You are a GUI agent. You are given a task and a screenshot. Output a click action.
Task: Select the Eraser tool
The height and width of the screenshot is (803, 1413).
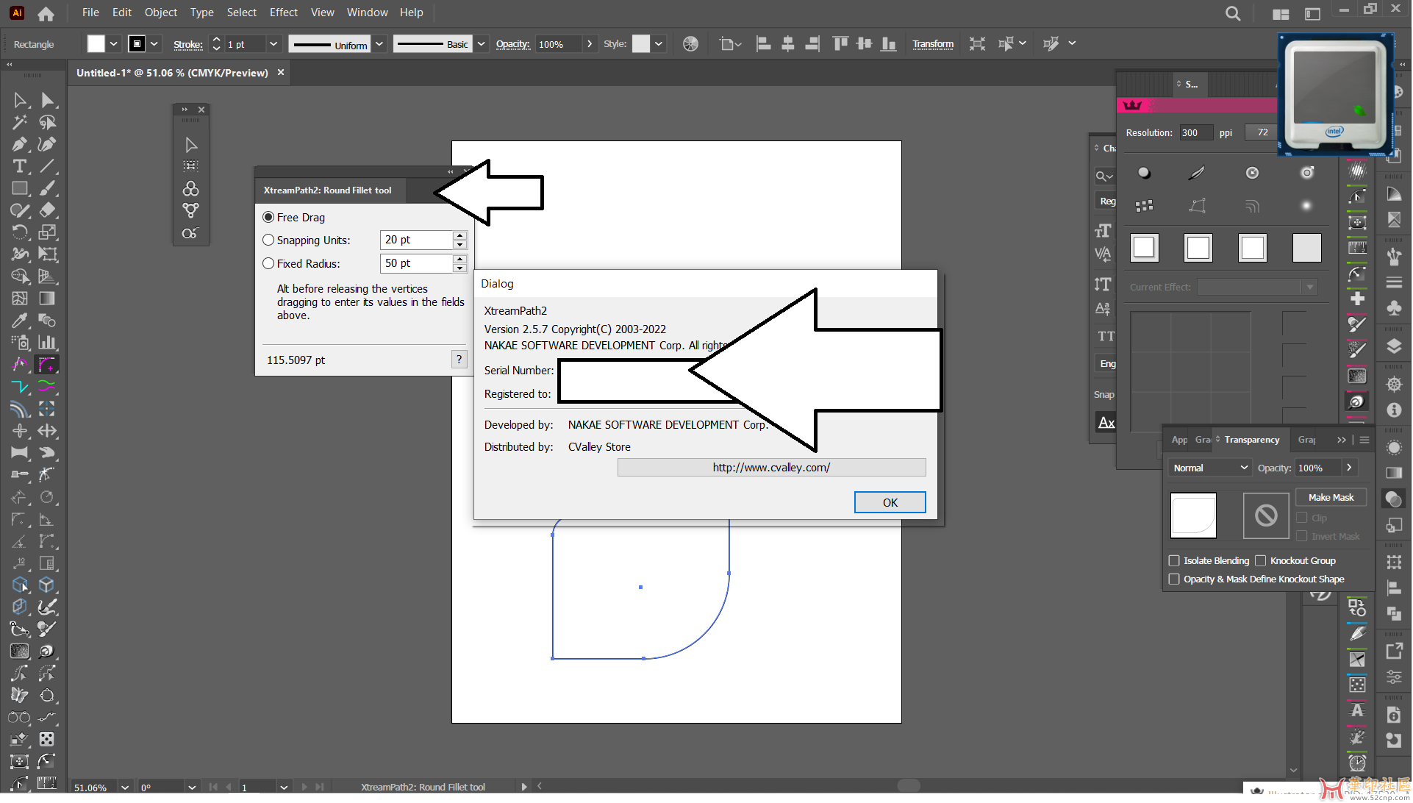[x=48, y=210]
